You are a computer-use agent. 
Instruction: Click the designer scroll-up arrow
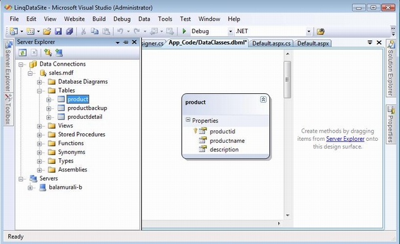click(x=287, y=54)
